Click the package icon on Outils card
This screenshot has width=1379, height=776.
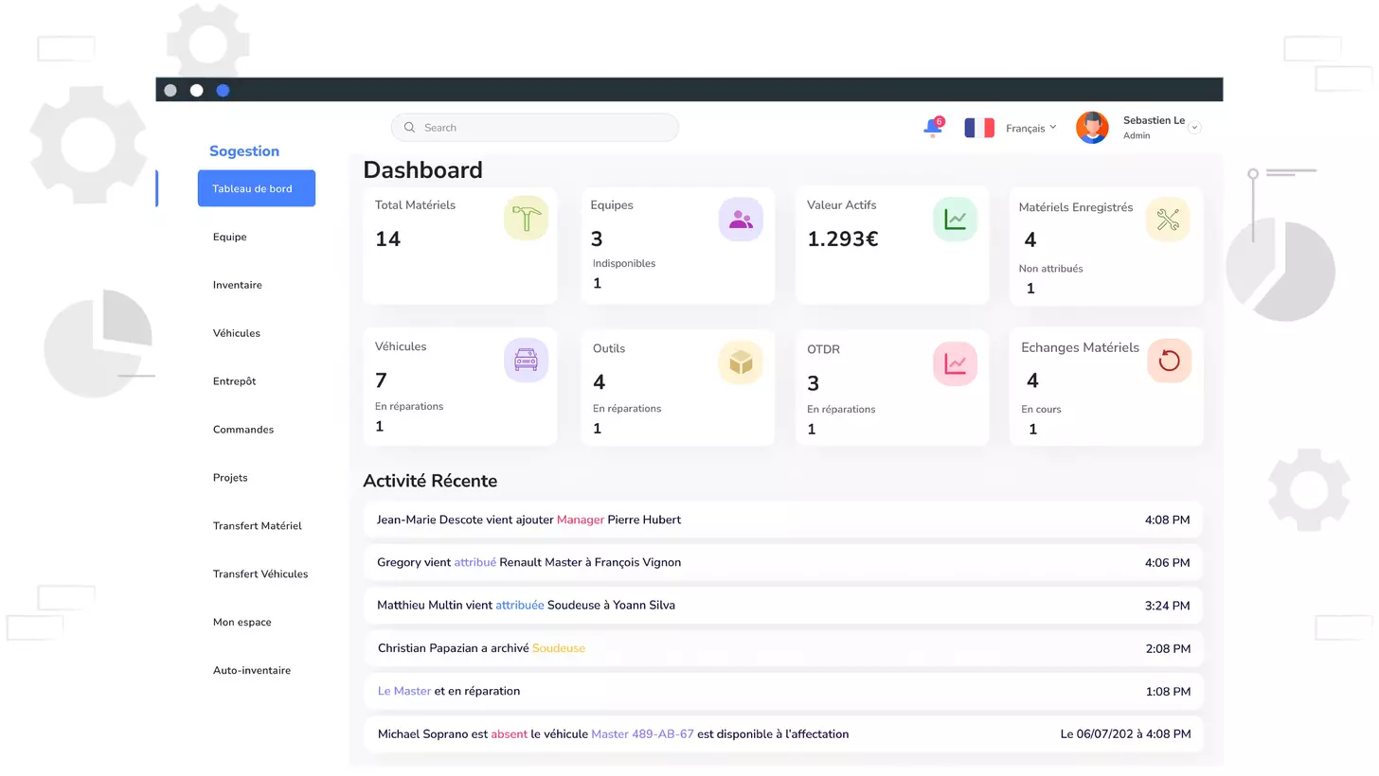point(741,362)
